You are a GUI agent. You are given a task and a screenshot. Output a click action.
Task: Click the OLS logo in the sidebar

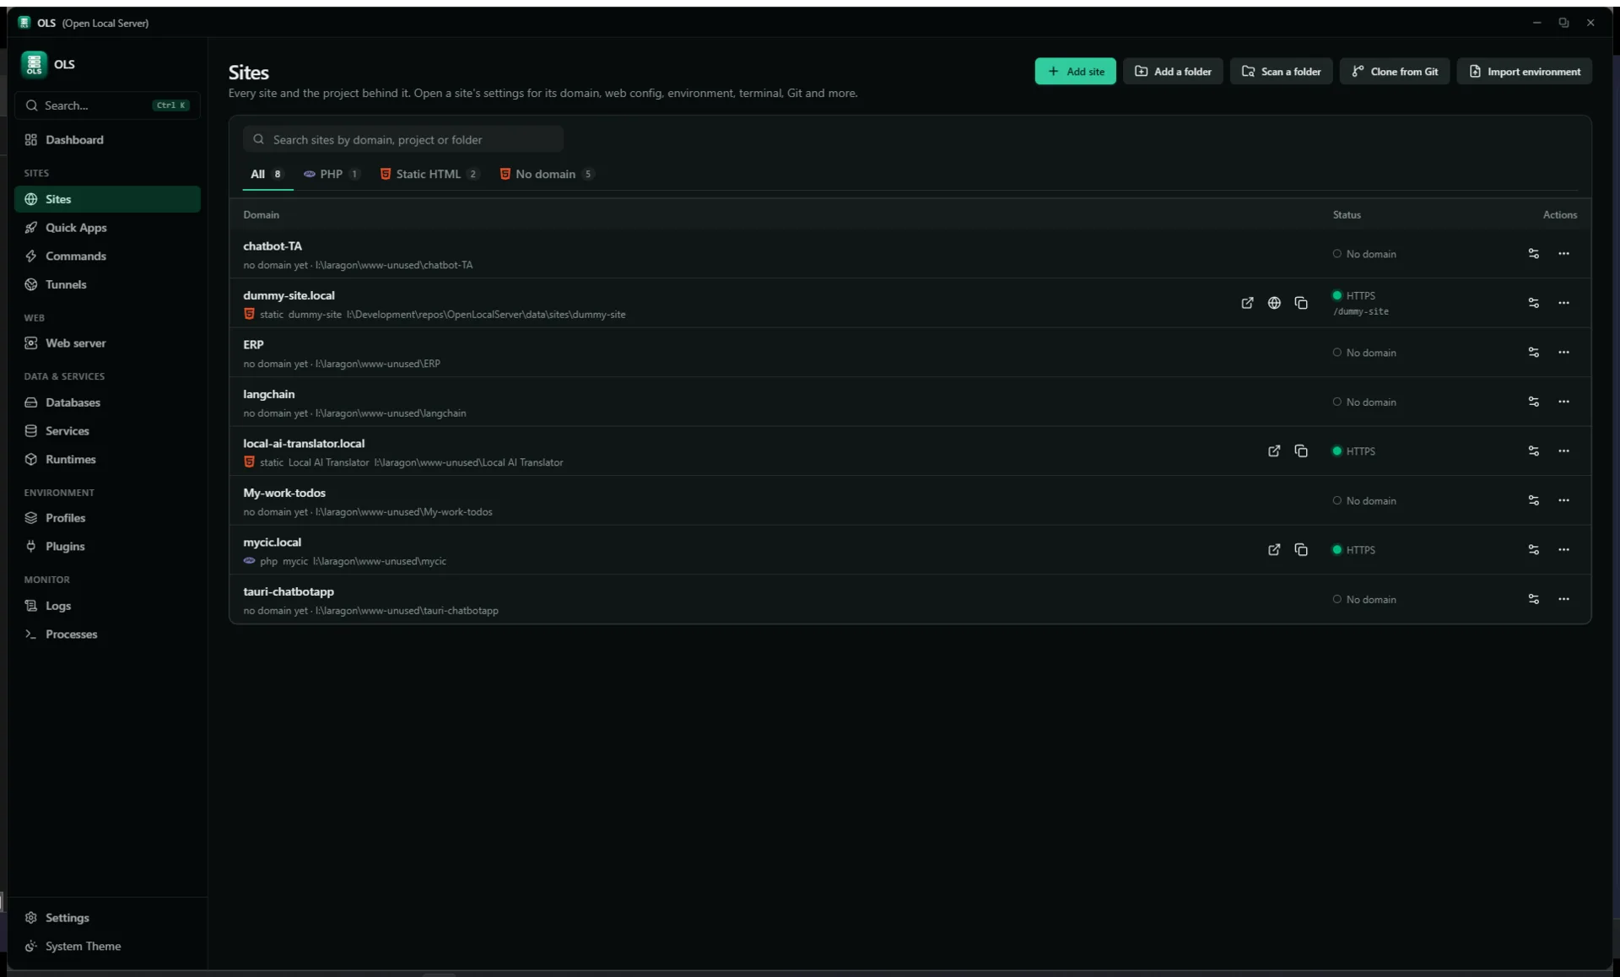[34, 64]
